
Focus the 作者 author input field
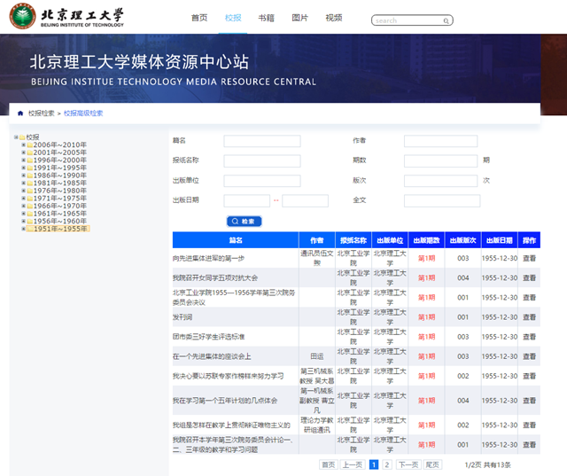(x=440, y=141)
